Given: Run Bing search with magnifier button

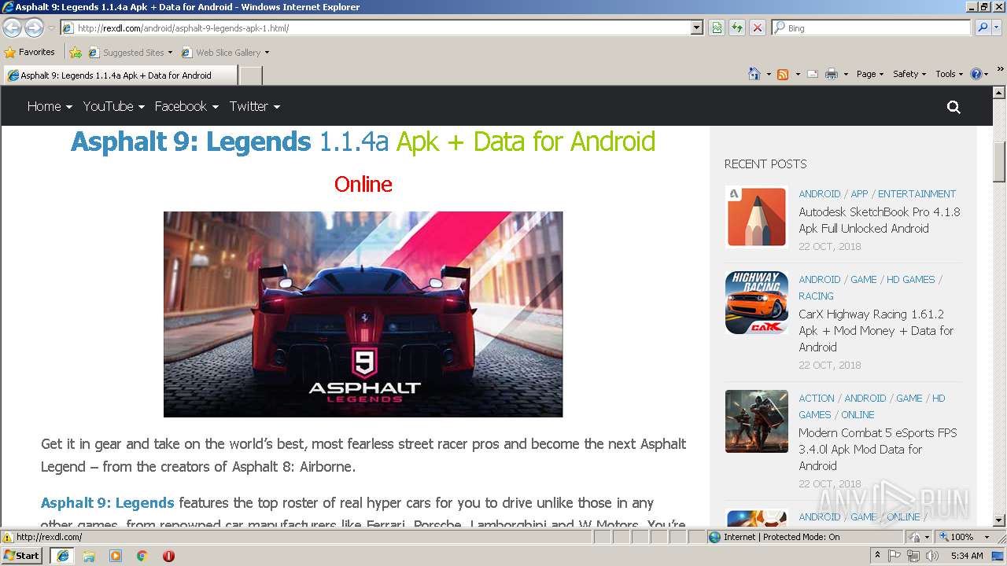Looking at the screenshot, I should 983,28.
